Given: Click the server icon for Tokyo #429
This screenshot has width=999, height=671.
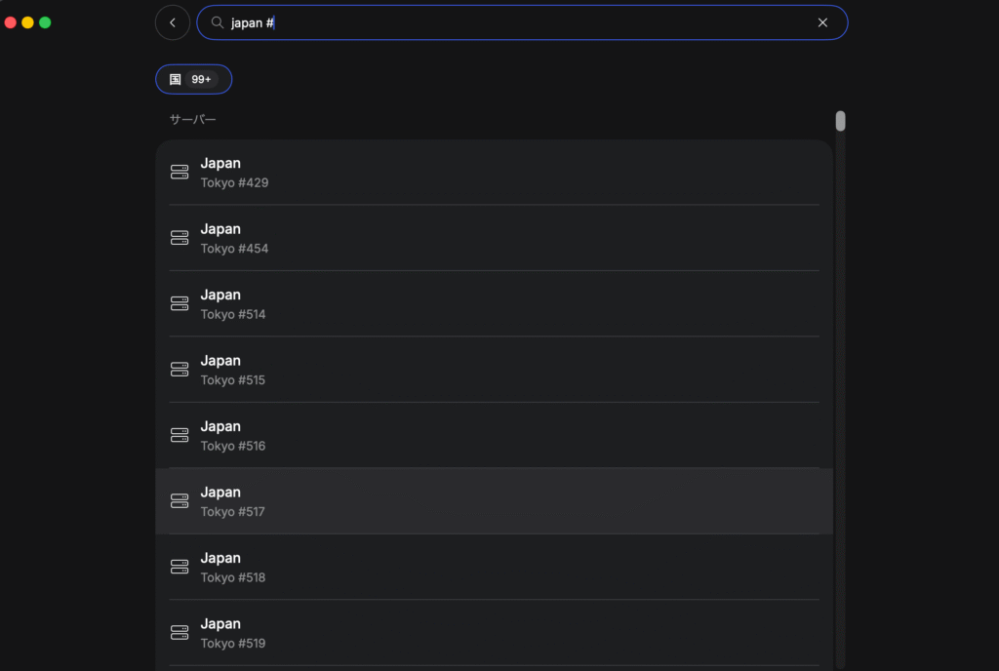Looking at the screenshot, I should (x=180, y=173).
